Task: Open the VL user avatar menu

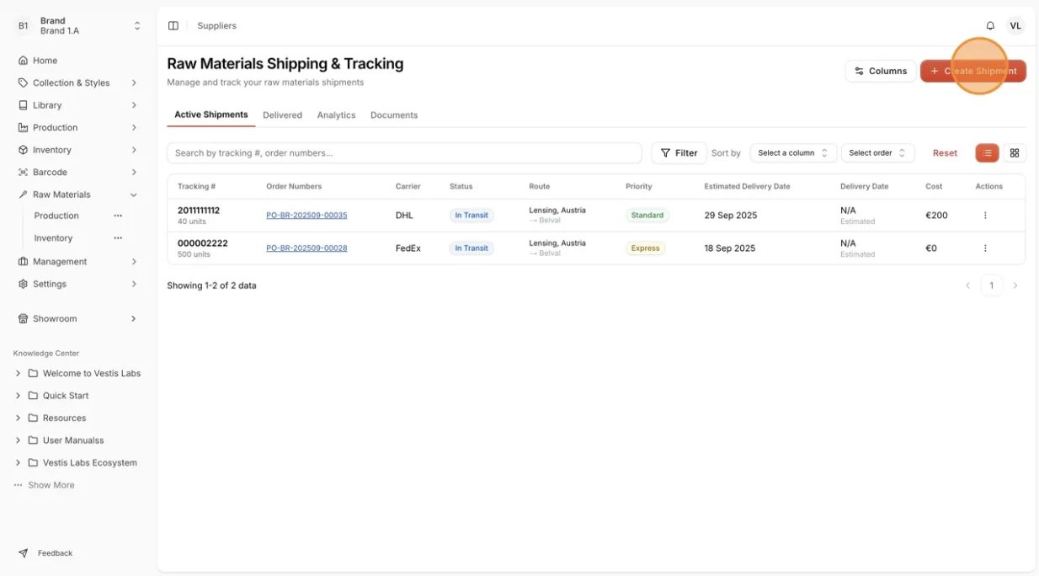Action: 1015,26
